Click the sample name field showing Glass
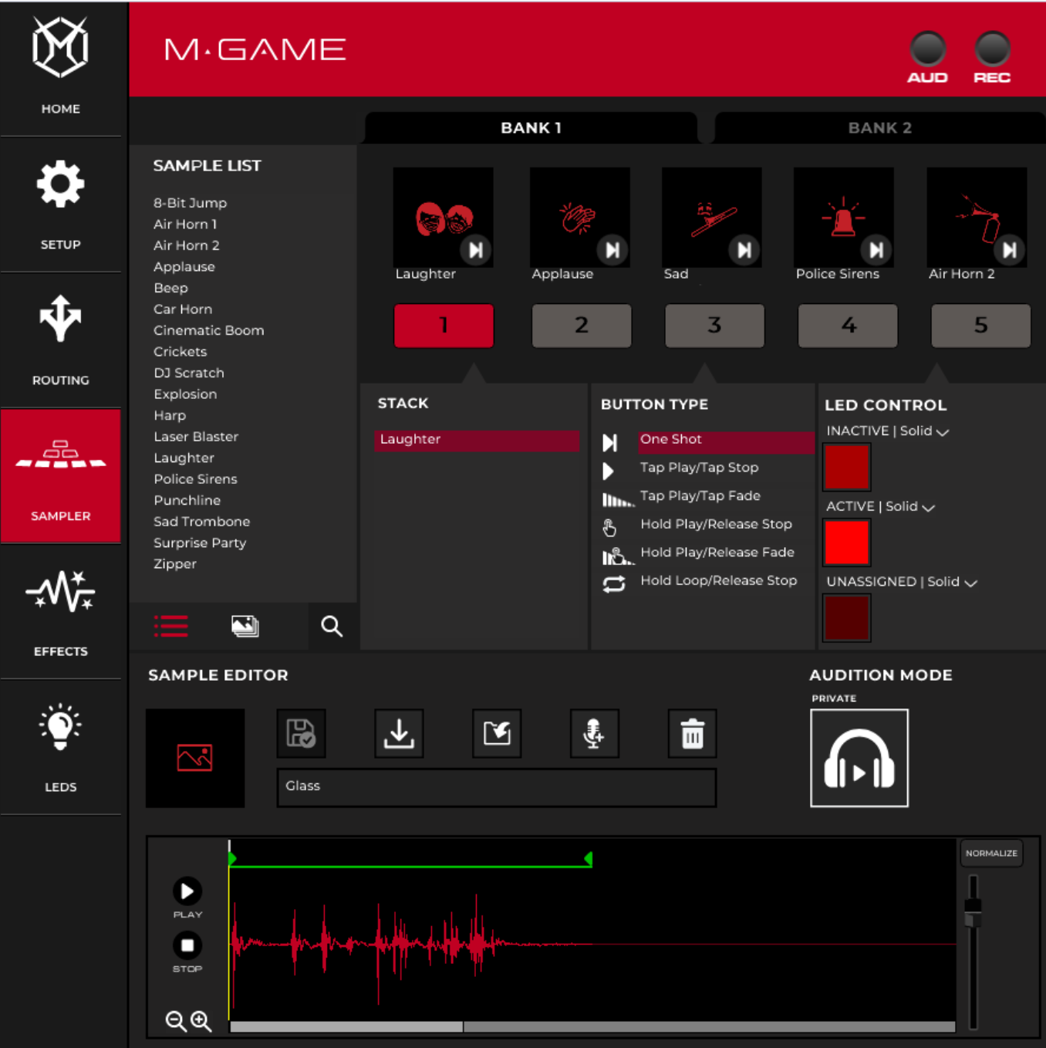The width and height of the screenshot is (1046, 1048). pos(497,787)
